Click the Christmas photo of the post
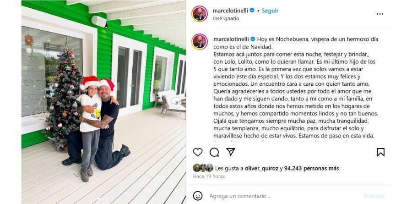The height and width of the screenshot is (204, 412). click(x=103, y=102)
